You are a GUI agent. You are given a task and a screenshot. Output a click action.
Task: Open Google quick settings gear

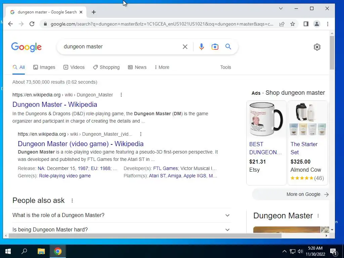pos(317,47)
